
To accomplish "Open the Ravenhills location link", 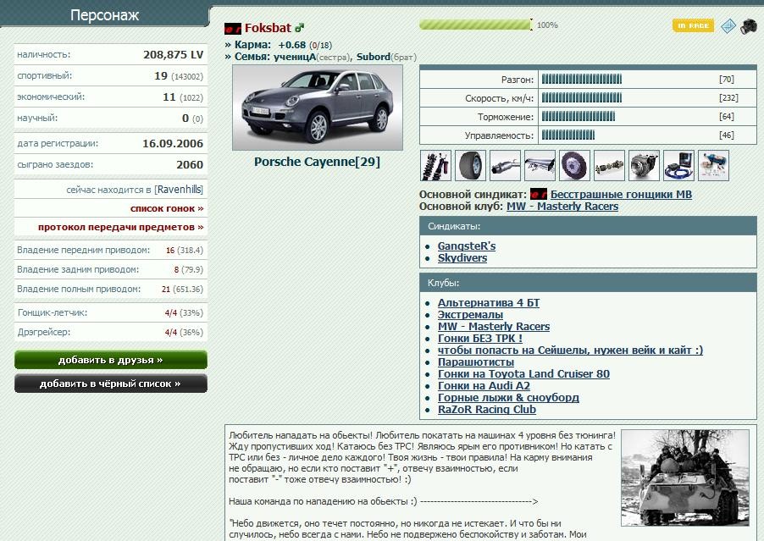I will (x=179, y=190).
